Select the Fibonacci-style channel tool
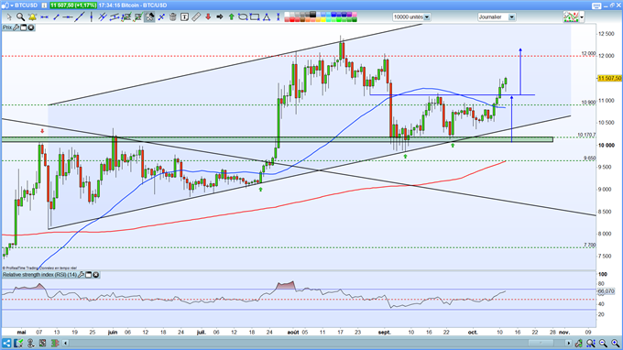 115,17
